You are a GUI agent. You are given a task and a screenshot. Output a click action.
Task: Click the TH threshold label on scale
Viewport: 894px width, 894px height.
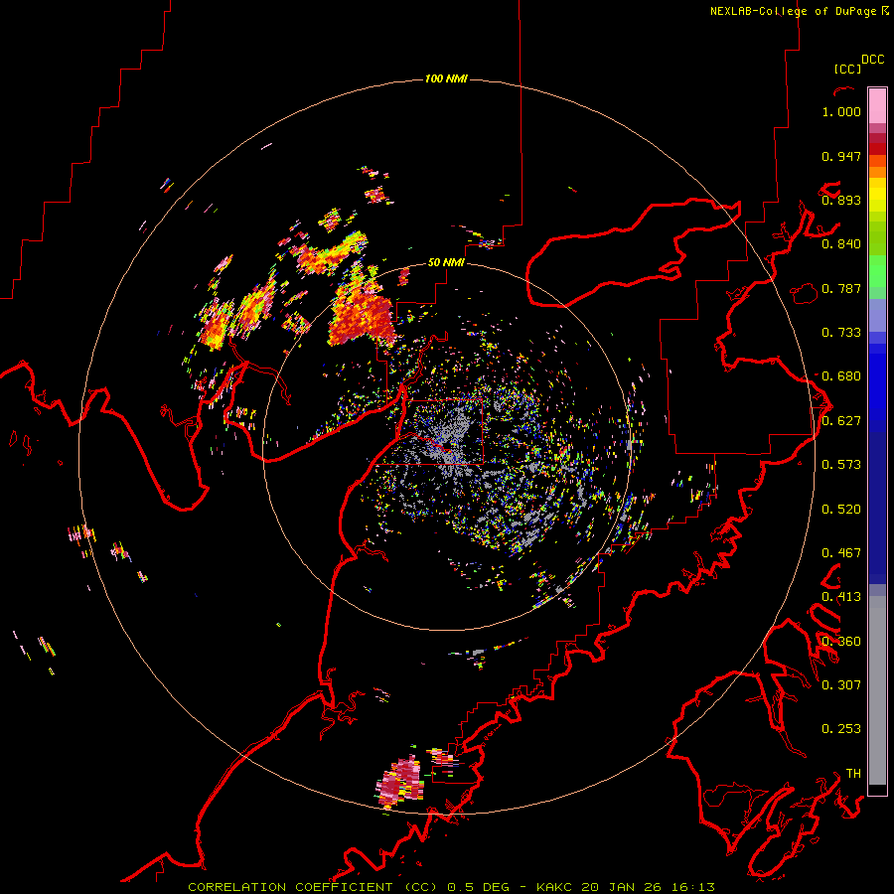[x=853, y=774]
